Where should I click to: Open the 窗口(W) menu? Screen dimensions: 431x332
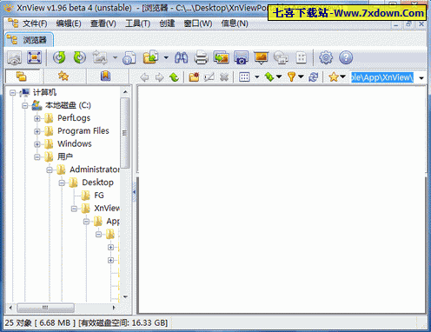point(198,23)
